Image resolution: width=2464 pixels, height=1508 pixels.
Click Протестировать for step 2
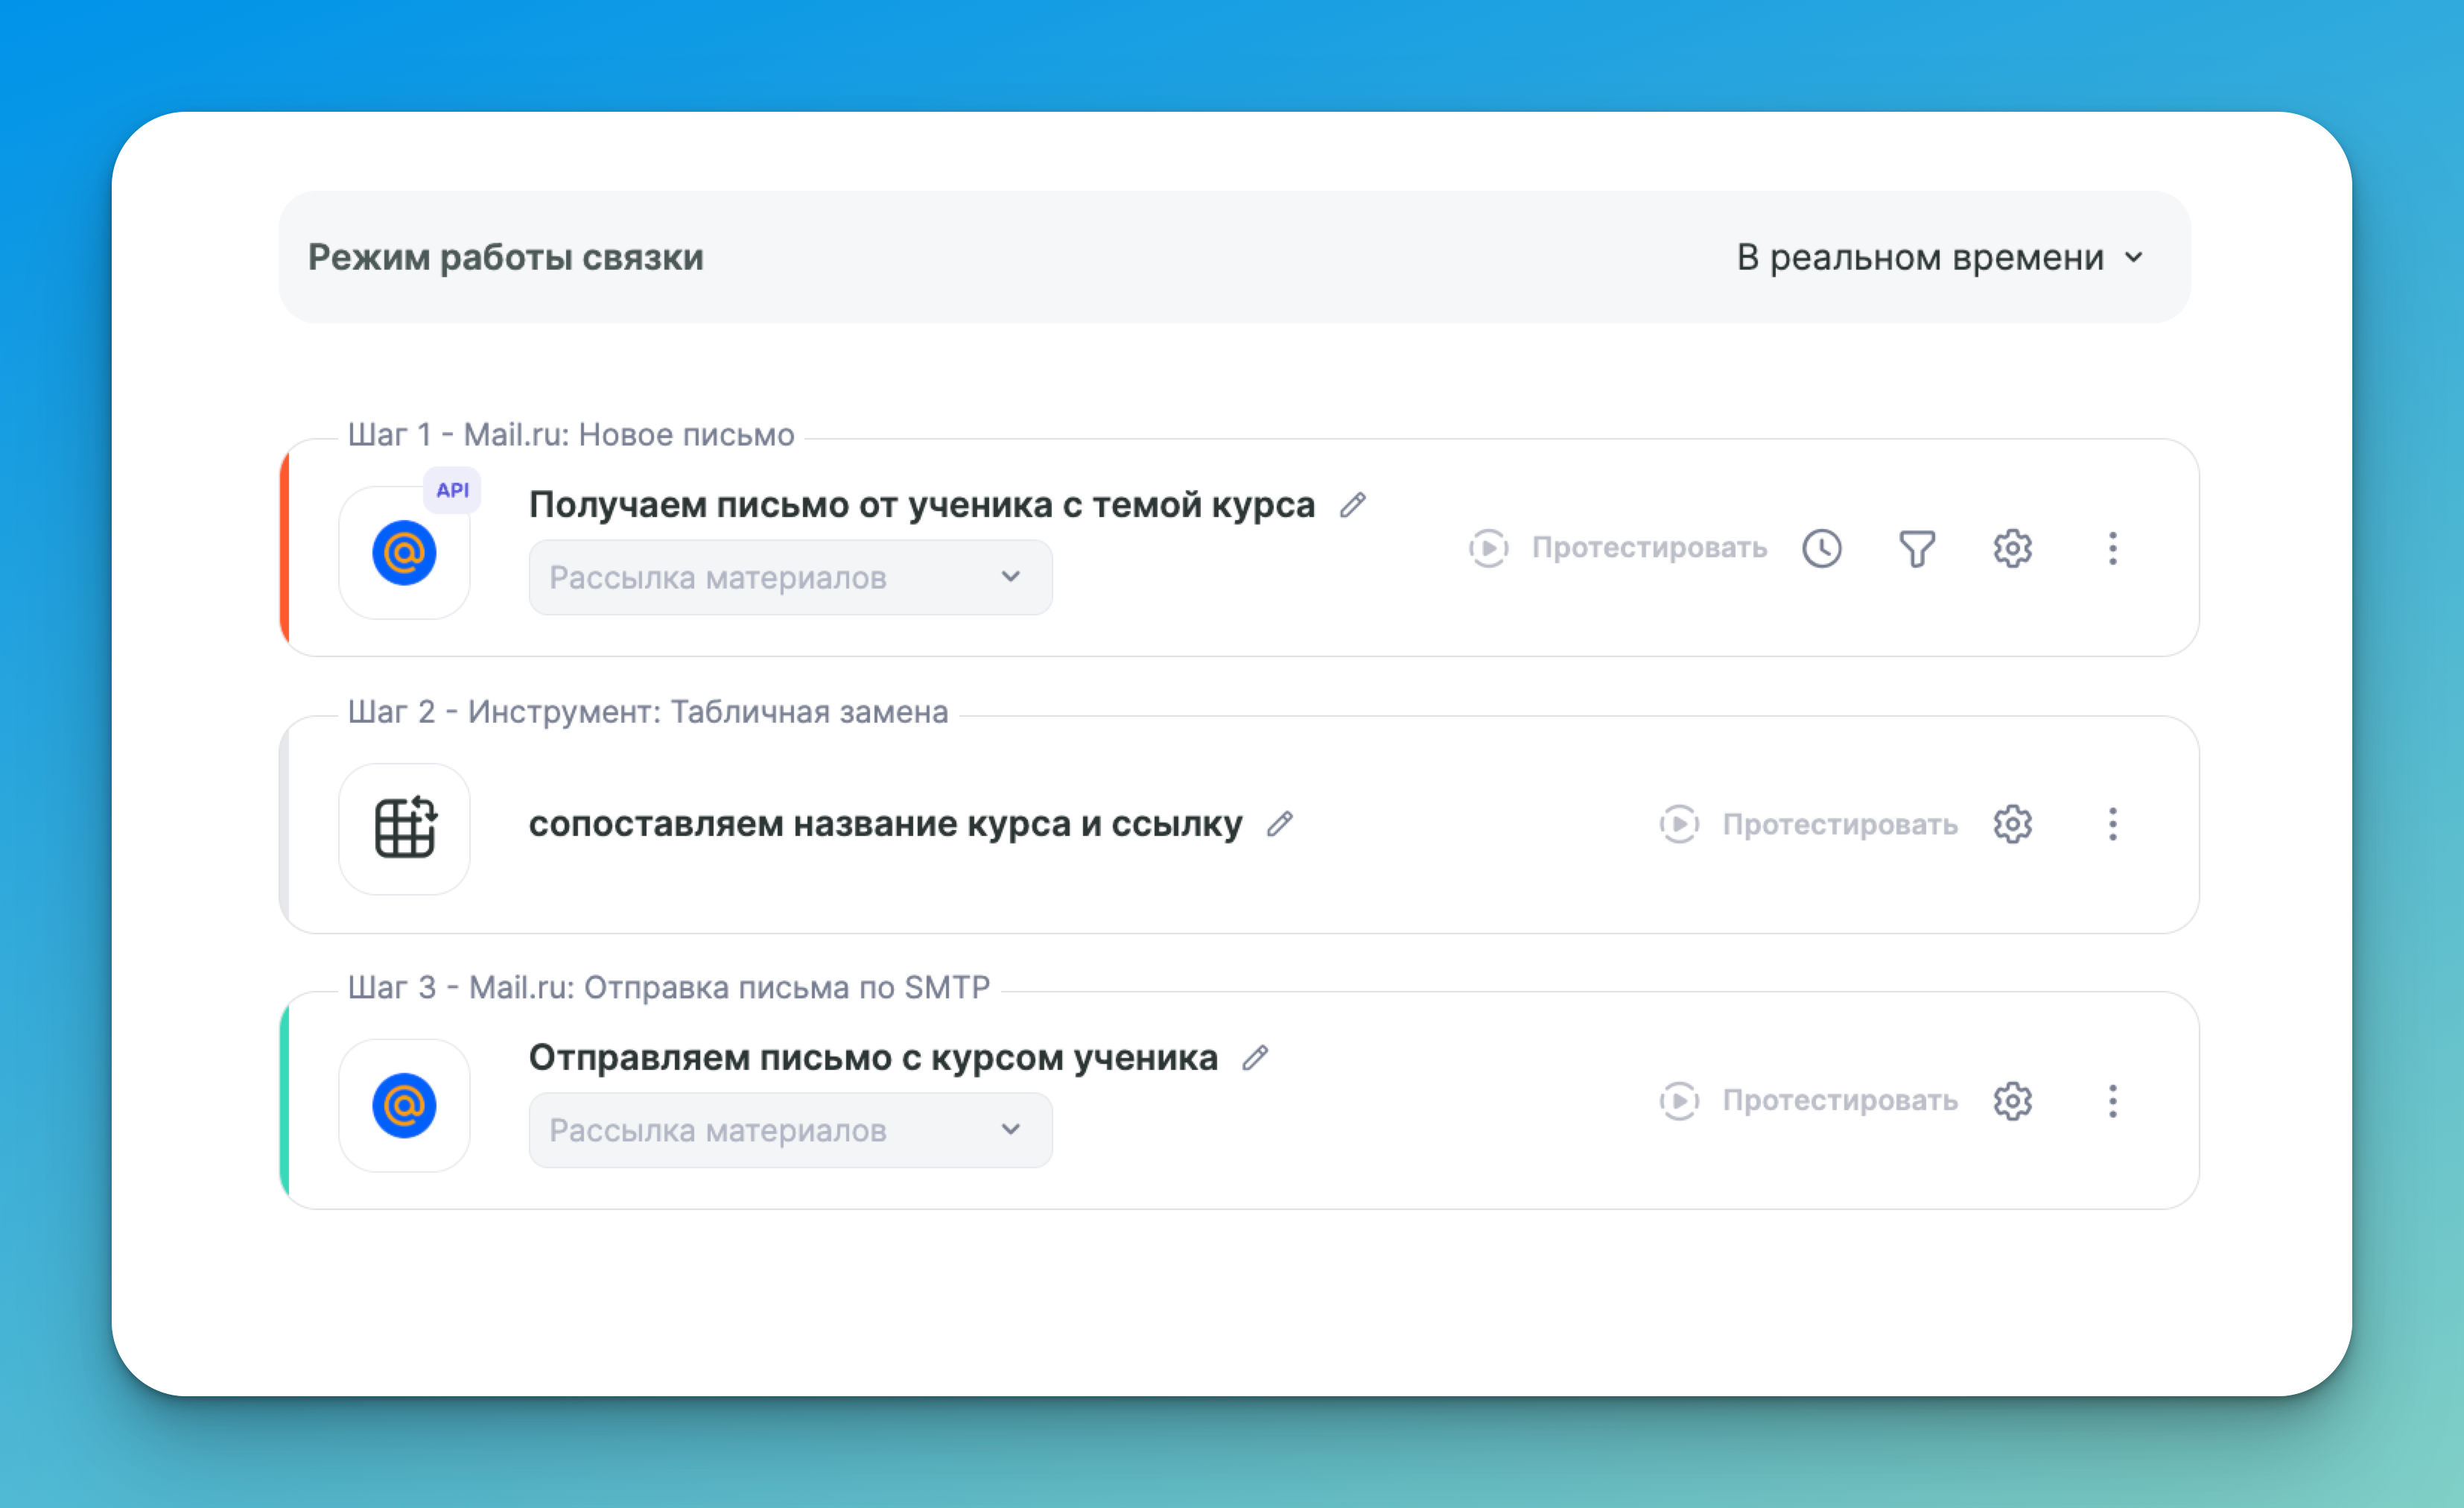(x=1808, y=824)
